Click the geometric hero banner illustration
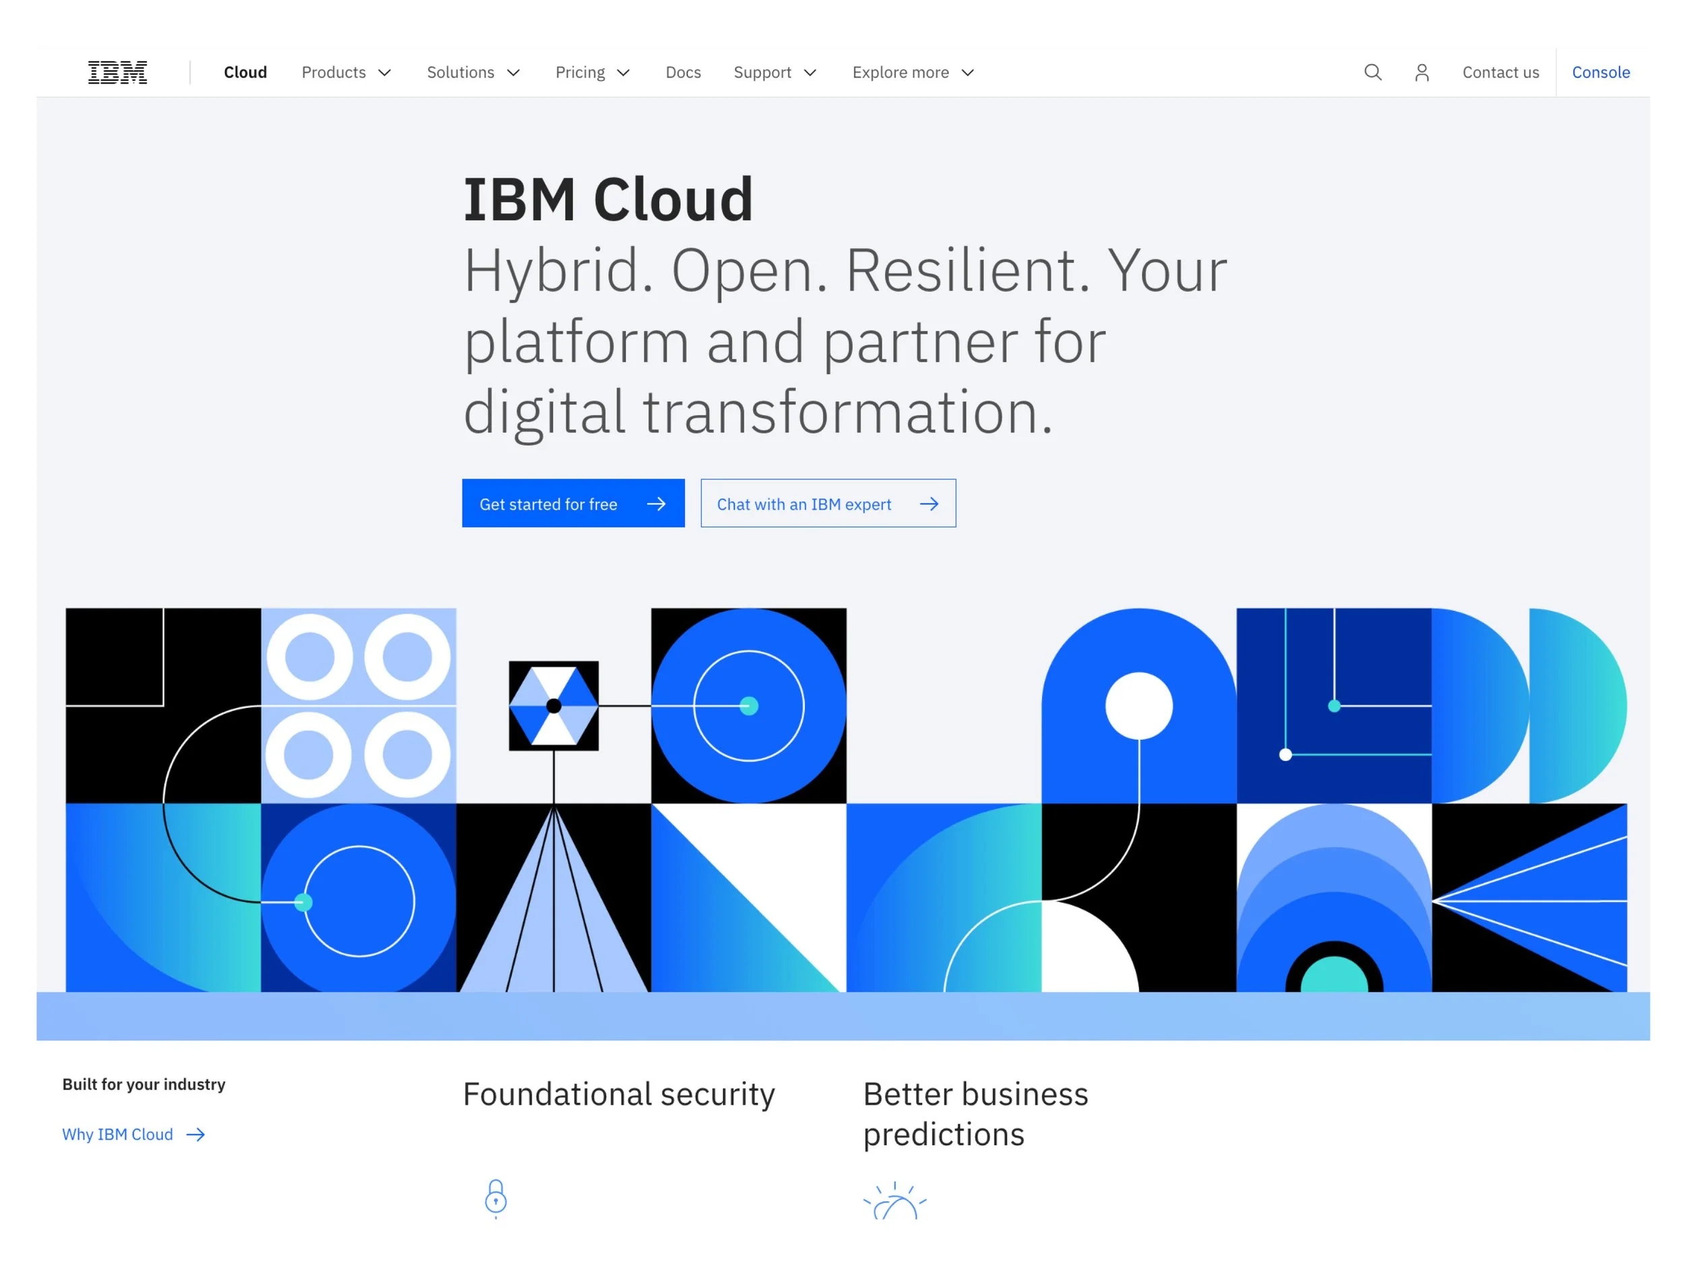 (847, 800)
